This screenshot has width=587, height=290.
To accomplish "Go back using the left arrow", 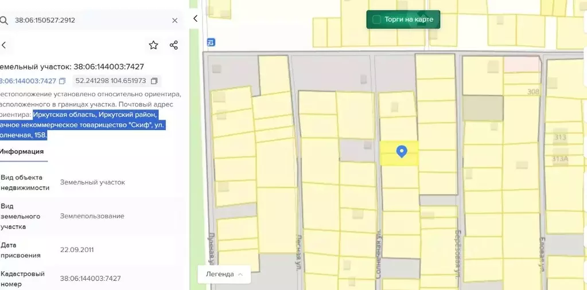I will (3, 45).
